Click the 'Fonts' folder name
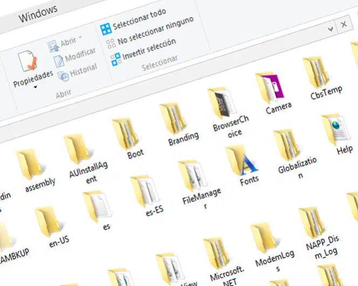The width and height of the screenshot is (358, 286). pyautogui.click(x=249, y=180)
